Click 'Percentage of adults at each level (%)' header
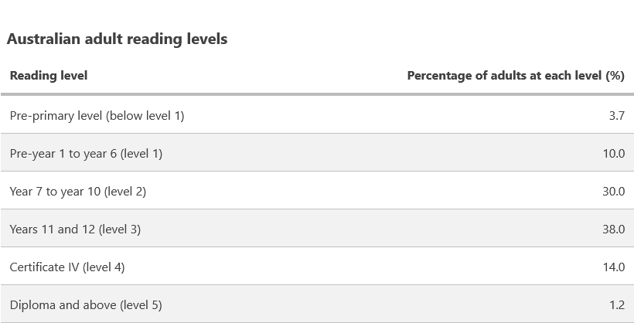This screenshot has height=323, width=634. [x=515, y=76]
